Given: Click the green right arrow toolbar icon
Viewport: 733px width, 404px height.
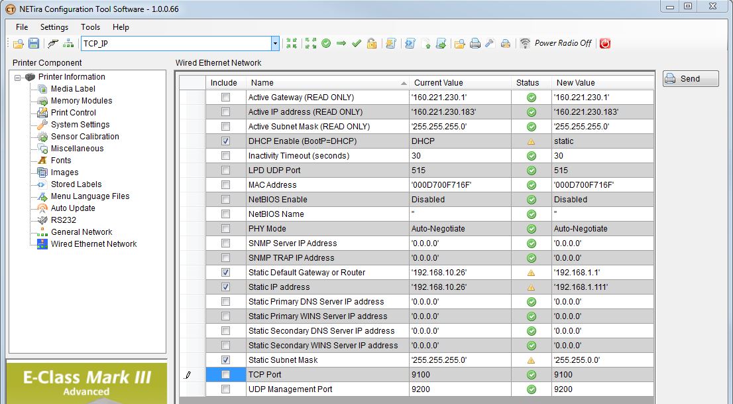Looking at the screenshot, I should pos(341,44).
